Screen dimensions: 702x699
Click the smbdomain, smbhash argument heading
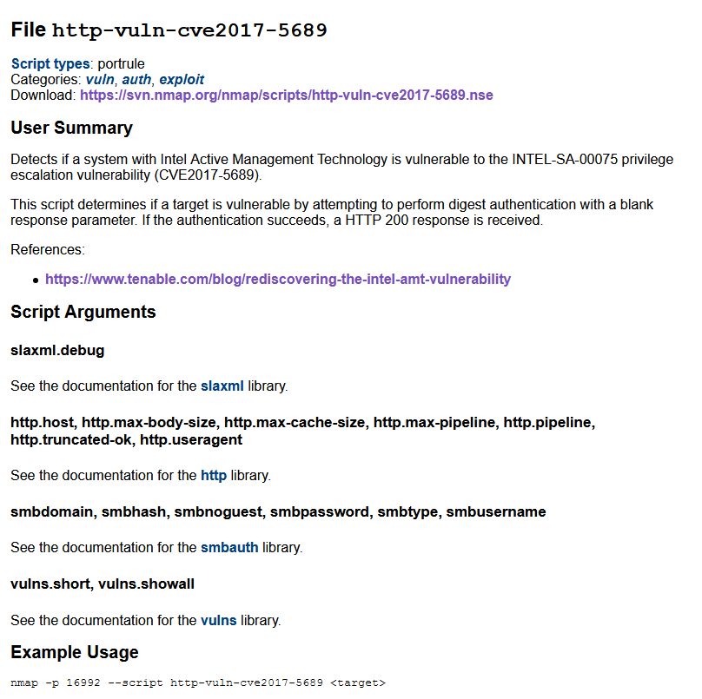click(x=278, y=511)
